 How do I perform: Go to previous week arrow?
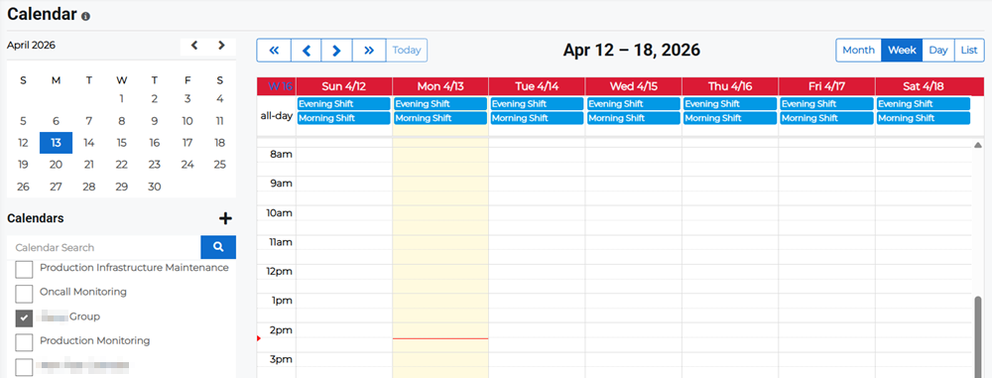tap(307, 51)
